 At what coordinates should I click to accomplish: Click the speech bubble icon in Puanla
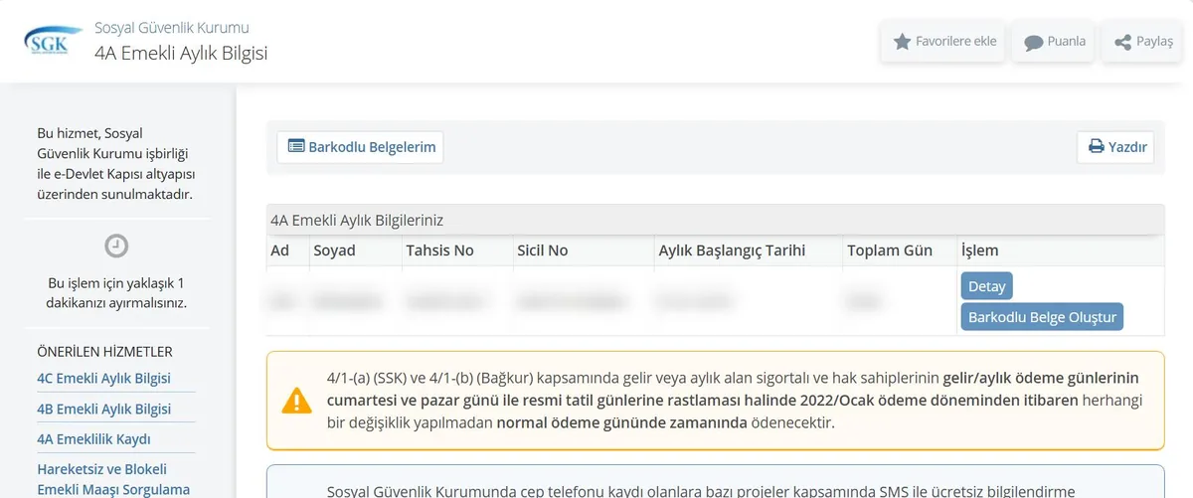1034,43
